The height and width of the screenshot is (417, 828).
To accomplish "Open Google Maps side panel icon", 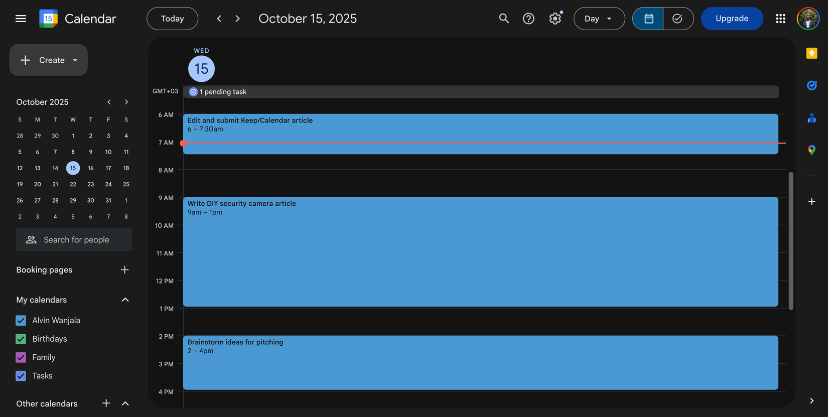I will coord(811,150).
